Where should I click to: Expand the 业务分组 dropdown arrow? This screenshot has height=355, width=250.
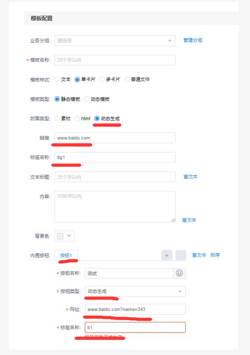click(170, 41)
